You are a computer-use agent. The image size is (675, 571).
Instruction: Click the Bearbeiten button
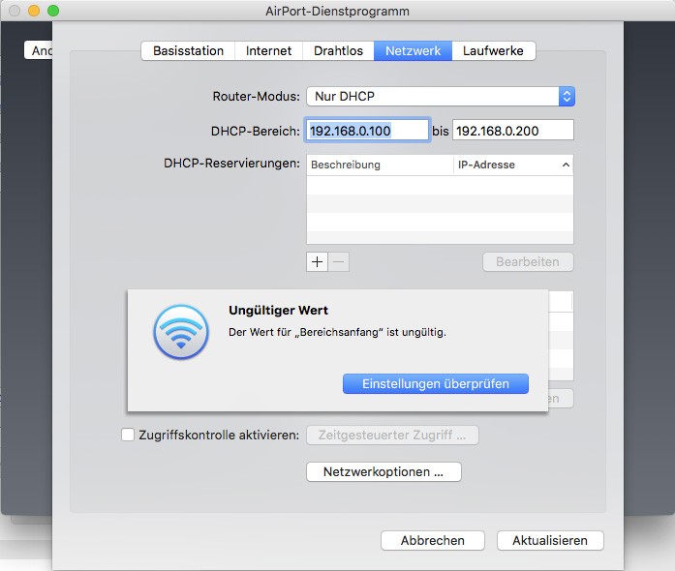point(528,261)
